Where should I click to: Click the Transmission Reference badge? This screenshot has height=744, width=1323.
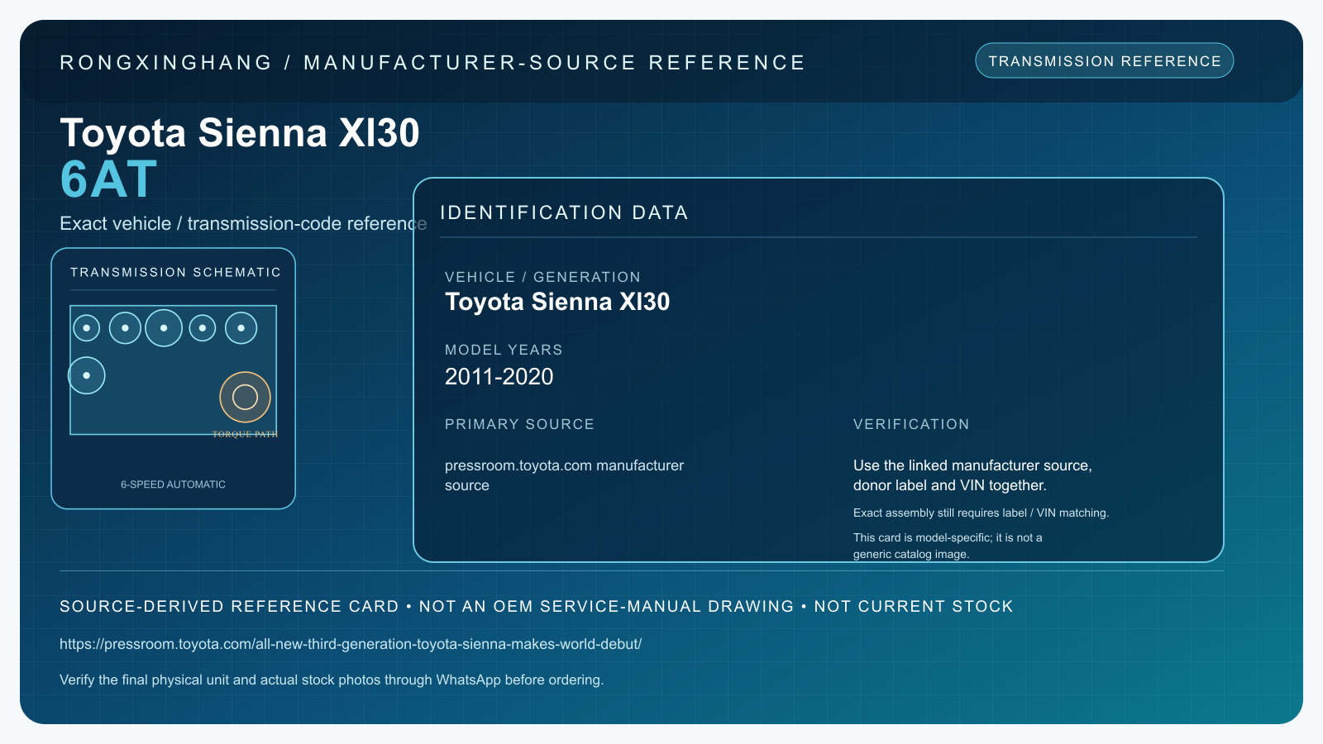[x=1105, y=61]
